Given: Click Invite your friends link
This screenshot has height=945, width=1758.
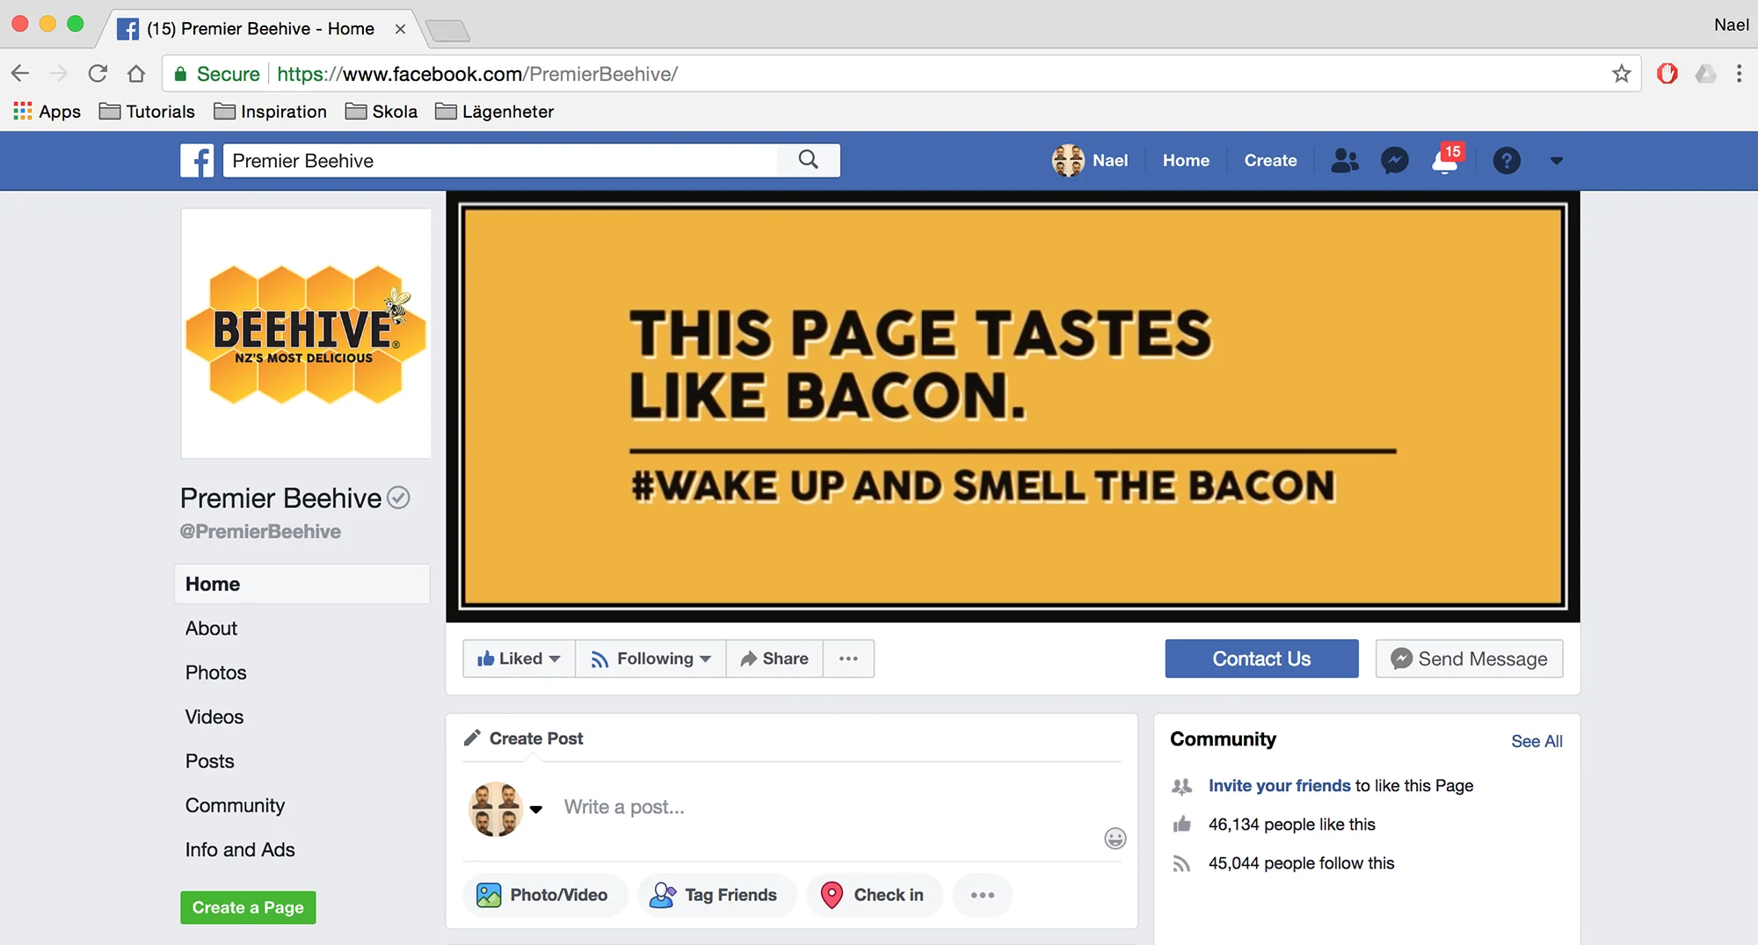Looking at the screenshot, I should point(1279,786).
